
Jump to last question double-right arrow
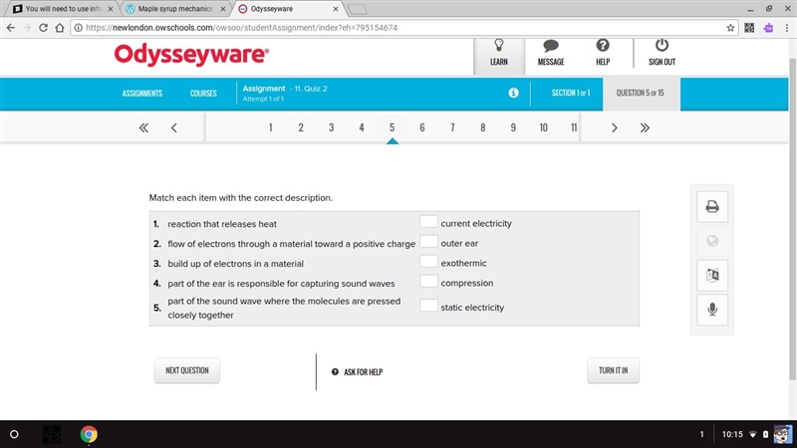click(x=645, y=127)
